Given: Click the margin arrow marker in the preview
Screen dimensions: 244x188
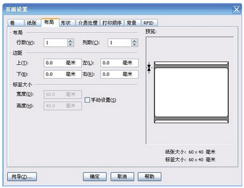Looking at the screenshot, I should click(x=149, y=68).
